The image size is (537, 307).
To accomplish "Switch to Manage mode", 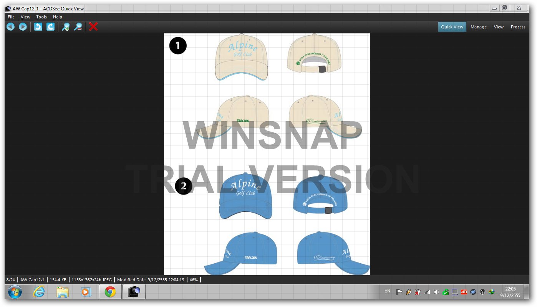I will pyautogui.click(x=479, y=27).
